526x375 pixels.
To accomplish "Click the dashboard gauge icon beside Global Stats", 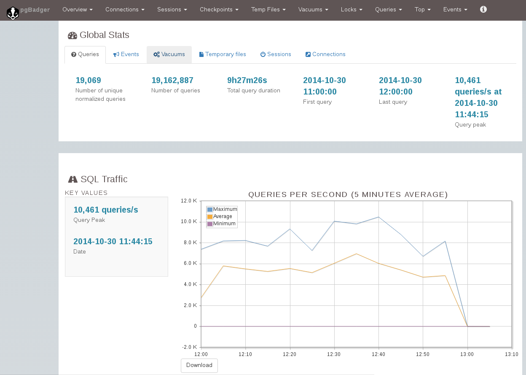I will tap(72, 35).
